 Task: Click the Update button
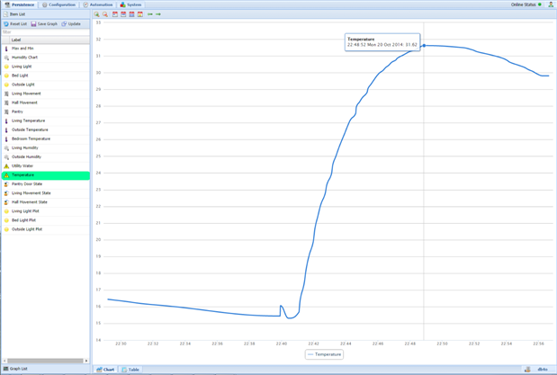coord(71,23)
